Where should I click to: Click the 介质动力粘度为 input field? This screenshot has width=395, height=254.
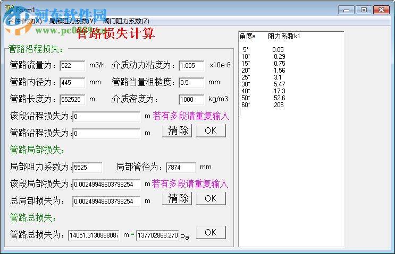click(191, 66)
